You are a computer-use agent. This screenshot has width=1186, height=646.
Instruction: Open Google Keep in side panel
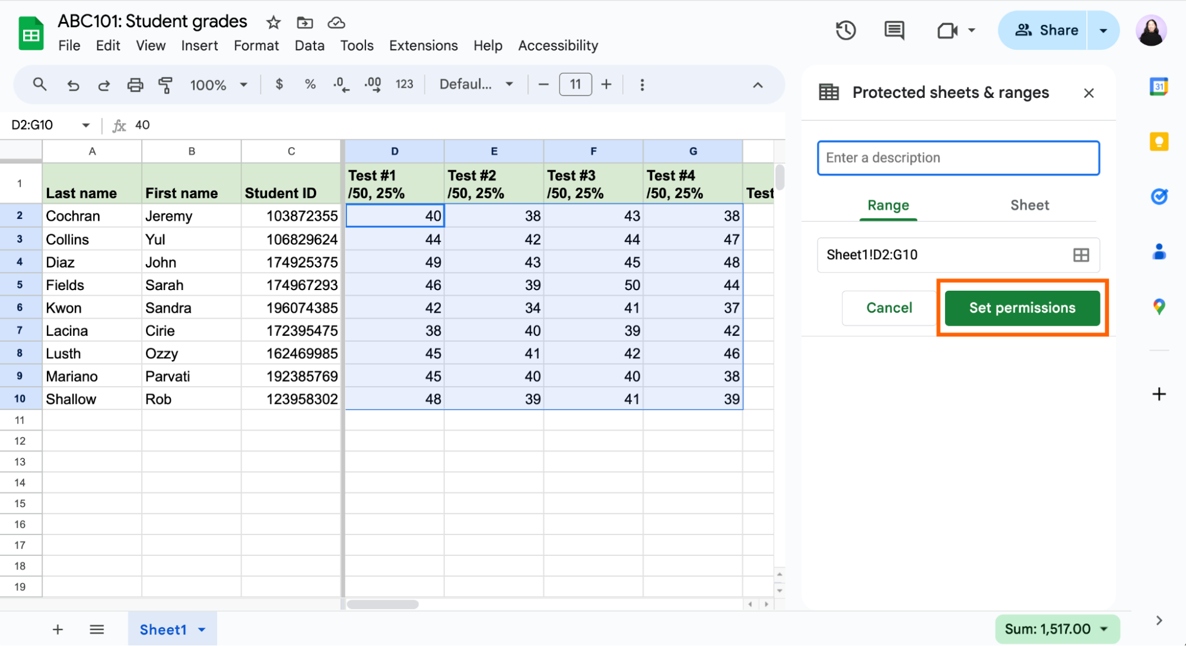pos(1158,142)
